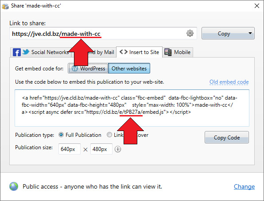Choose WordPress embed code option
Image resolution: width=264 pixels, height=201 pixels.
[88, 68]
